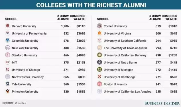Screen dimensions: 181x108
Task: Click the Colleges With The Richest Alumni title
Action: point(91,5)
